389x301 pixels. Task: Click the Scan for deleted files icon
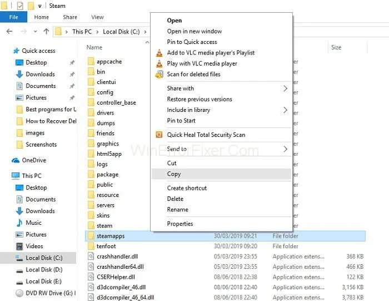159,74
